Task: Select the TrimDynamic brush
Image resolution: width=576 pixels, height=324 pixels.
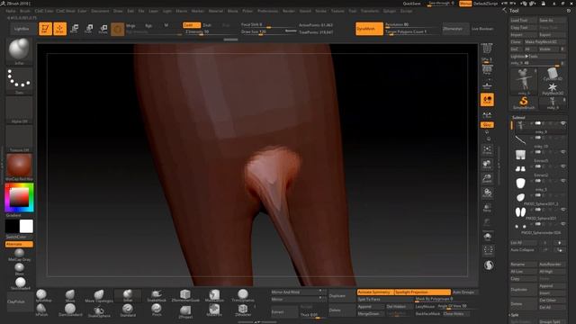Action: click(x=243, y=295)
